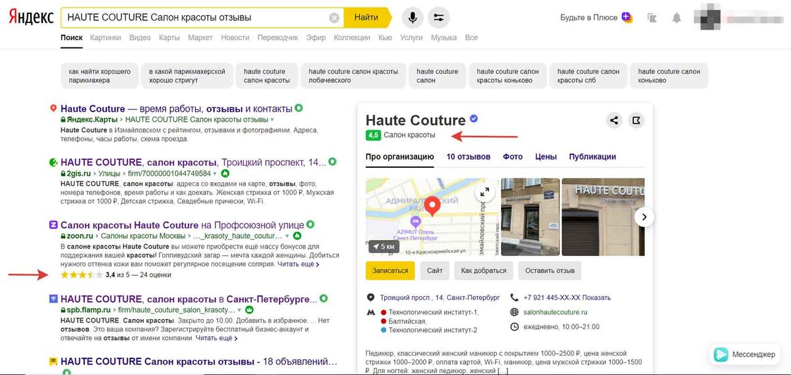Select suggestion haute couture салон красоты лобачевского
791x375 pixels.
(353, 76)
